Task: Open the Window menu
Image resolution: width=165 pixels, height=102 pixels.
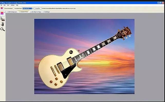Action: pos(13,5)
